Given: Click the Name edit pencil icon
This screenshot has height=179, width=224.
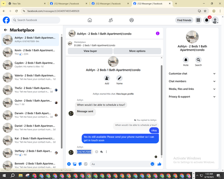Looking at the screenshot, I should point(120,78).
